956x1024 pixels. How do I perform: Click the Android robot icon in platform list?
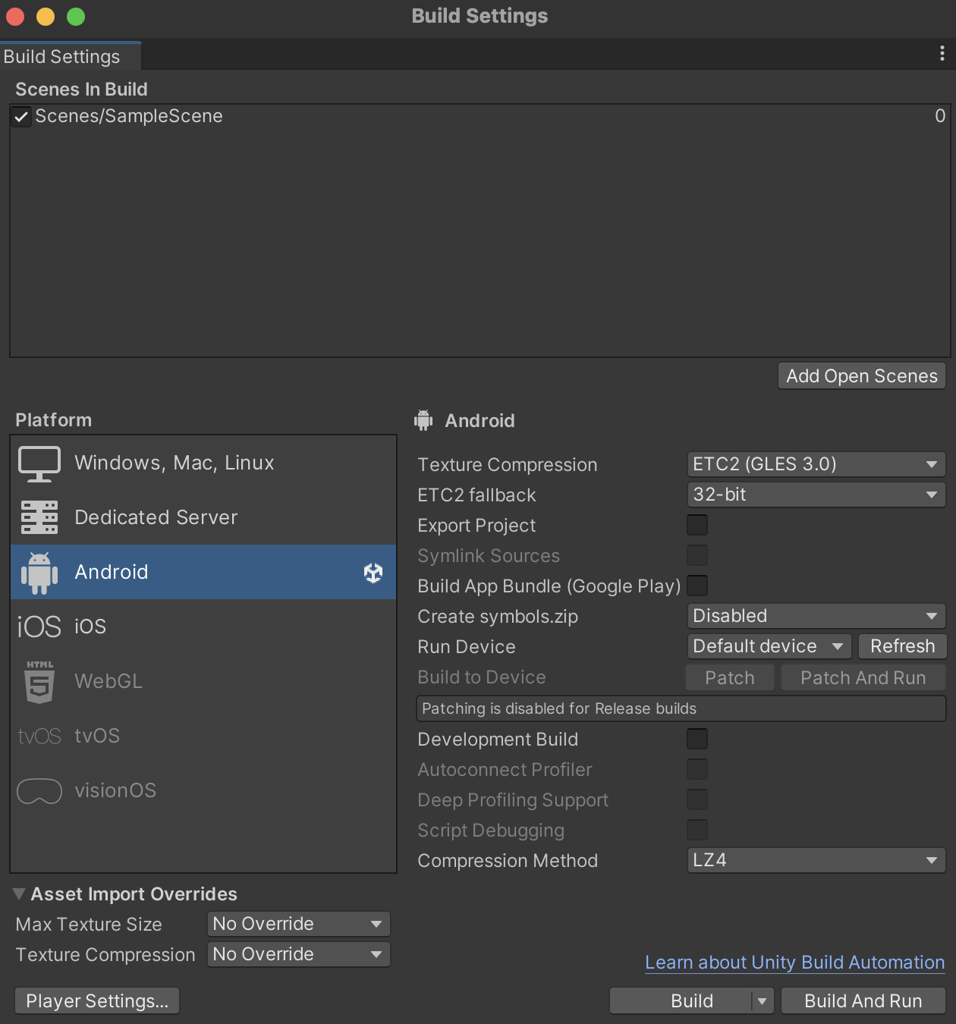[x=39, y=573]
